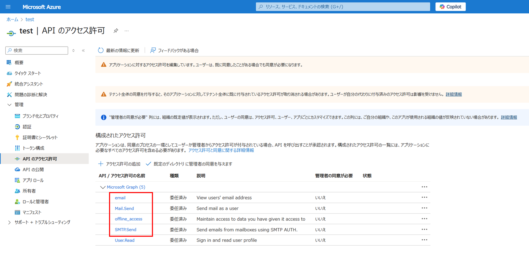This screenshot has width=529, height=253.
Task: Open ellipsis menu for Microsoft Graph row
Action: [424, 187]
